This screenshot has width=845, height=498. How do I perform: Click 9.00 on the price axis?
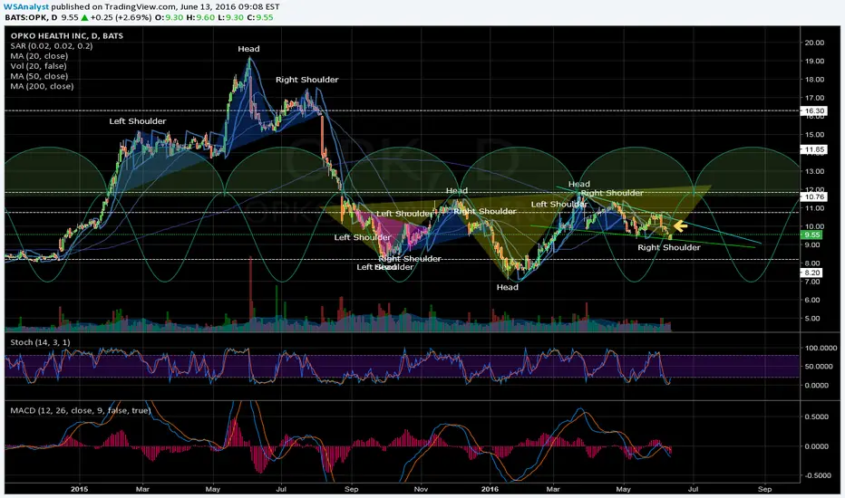click(x=812, y=245)
